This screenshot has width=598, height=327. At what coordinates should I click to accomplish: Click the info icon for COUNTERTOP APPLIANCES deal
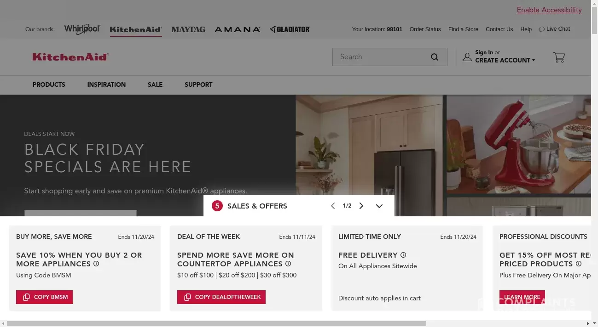point(288,264)
